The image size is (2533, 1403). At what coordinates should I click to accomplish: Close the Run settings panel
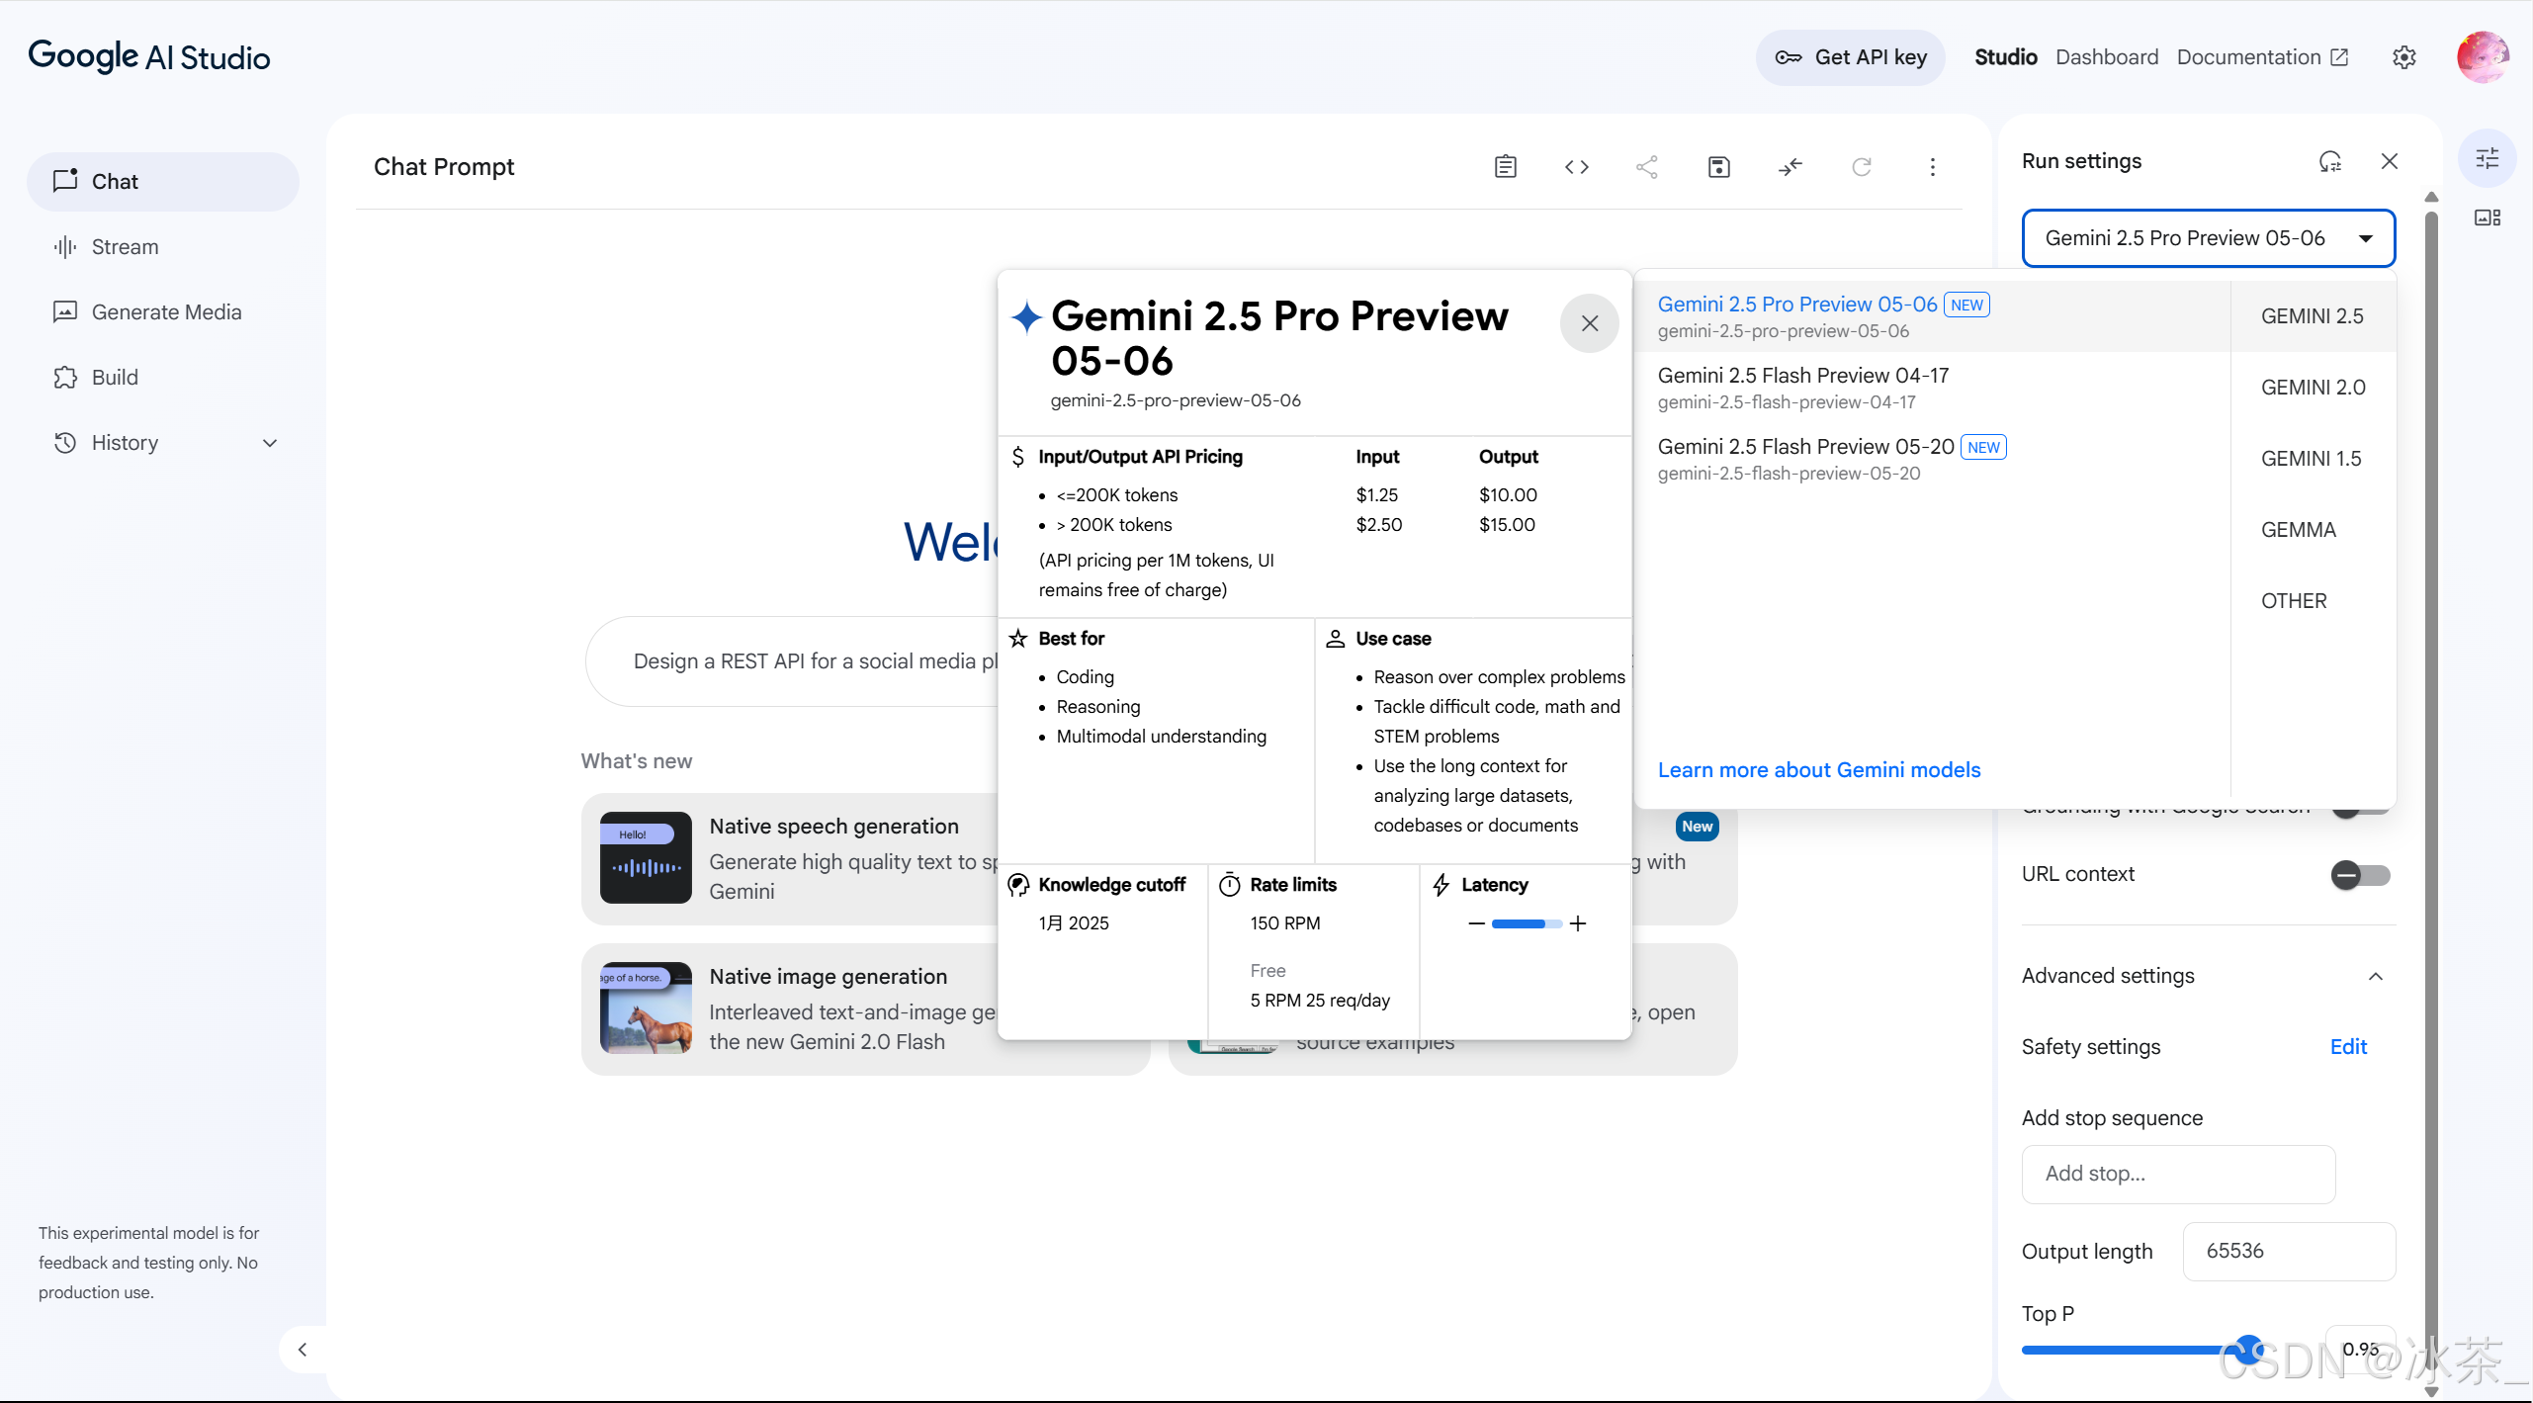tap(2390, 161)
